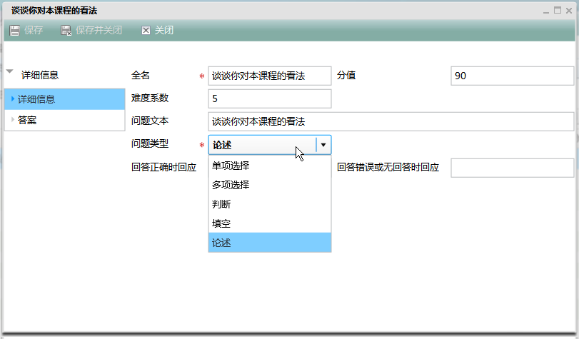
Task: Click the 全名 input field
Action: coord(270,76)
